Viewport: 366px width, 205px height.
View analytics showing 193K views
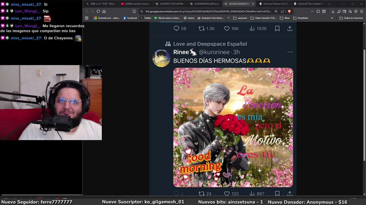pos(258,28)
